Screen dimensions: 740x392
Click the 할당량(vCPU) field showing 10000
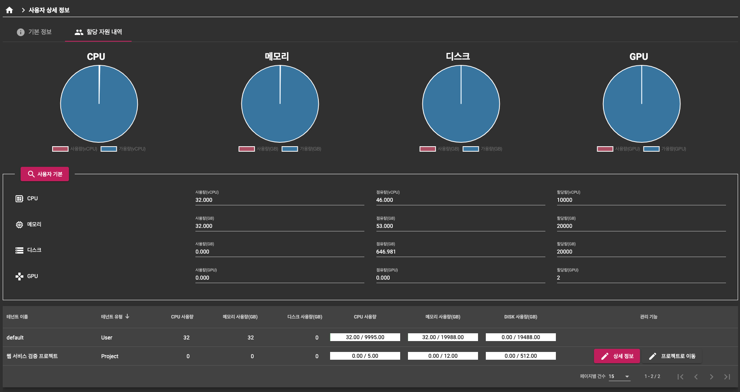(x=641, y=200)
